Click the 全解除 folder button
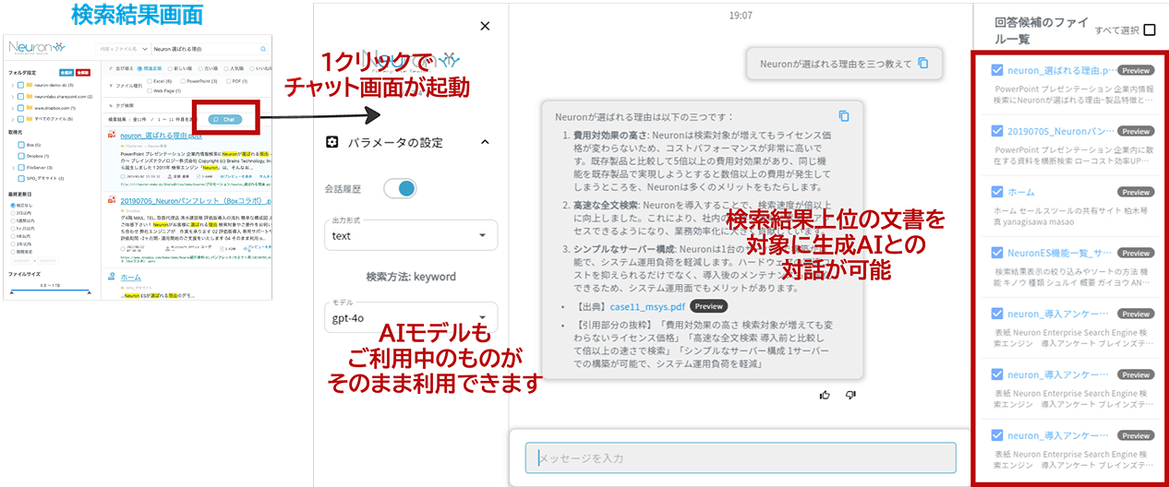This screenshot has width=1169, height=487. (x=82, y=72)
